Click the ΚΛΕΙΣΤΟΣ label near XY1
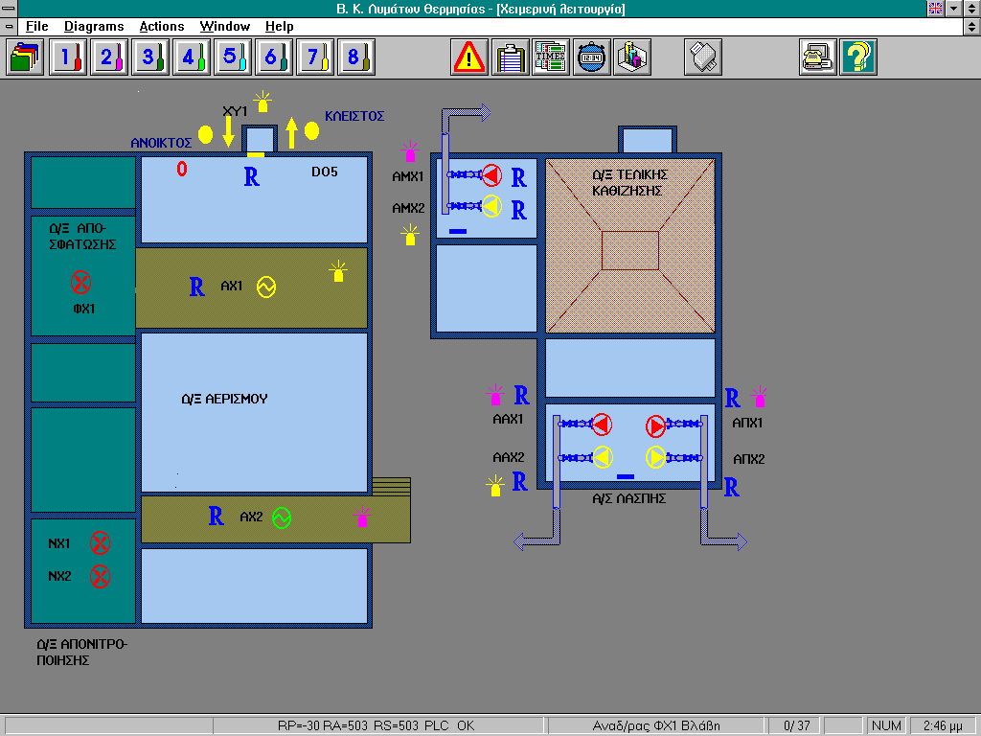 pos(354,116)
